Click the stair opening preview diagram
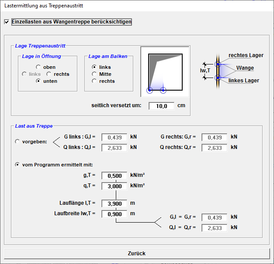 tap(164, 71)
